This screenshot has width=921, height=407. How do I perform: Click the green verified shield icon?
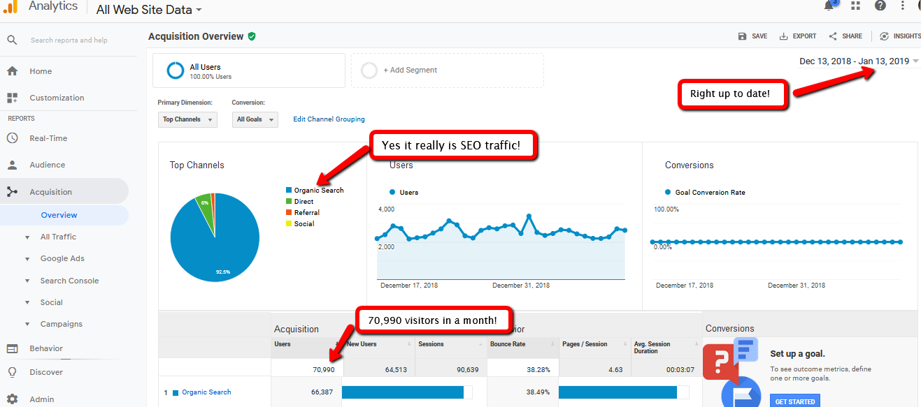click(x=252, y=36)
